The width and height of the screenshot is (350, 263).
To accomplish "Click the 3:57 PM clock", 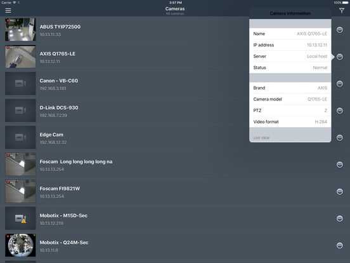I will pos(176,3).
